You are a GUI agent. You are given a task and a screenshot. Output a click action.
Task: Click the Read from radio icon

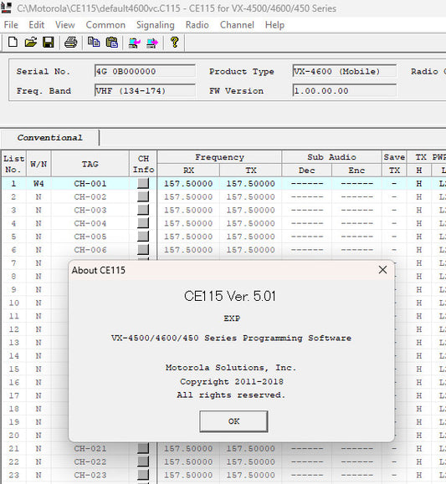[x=135, y=43]
